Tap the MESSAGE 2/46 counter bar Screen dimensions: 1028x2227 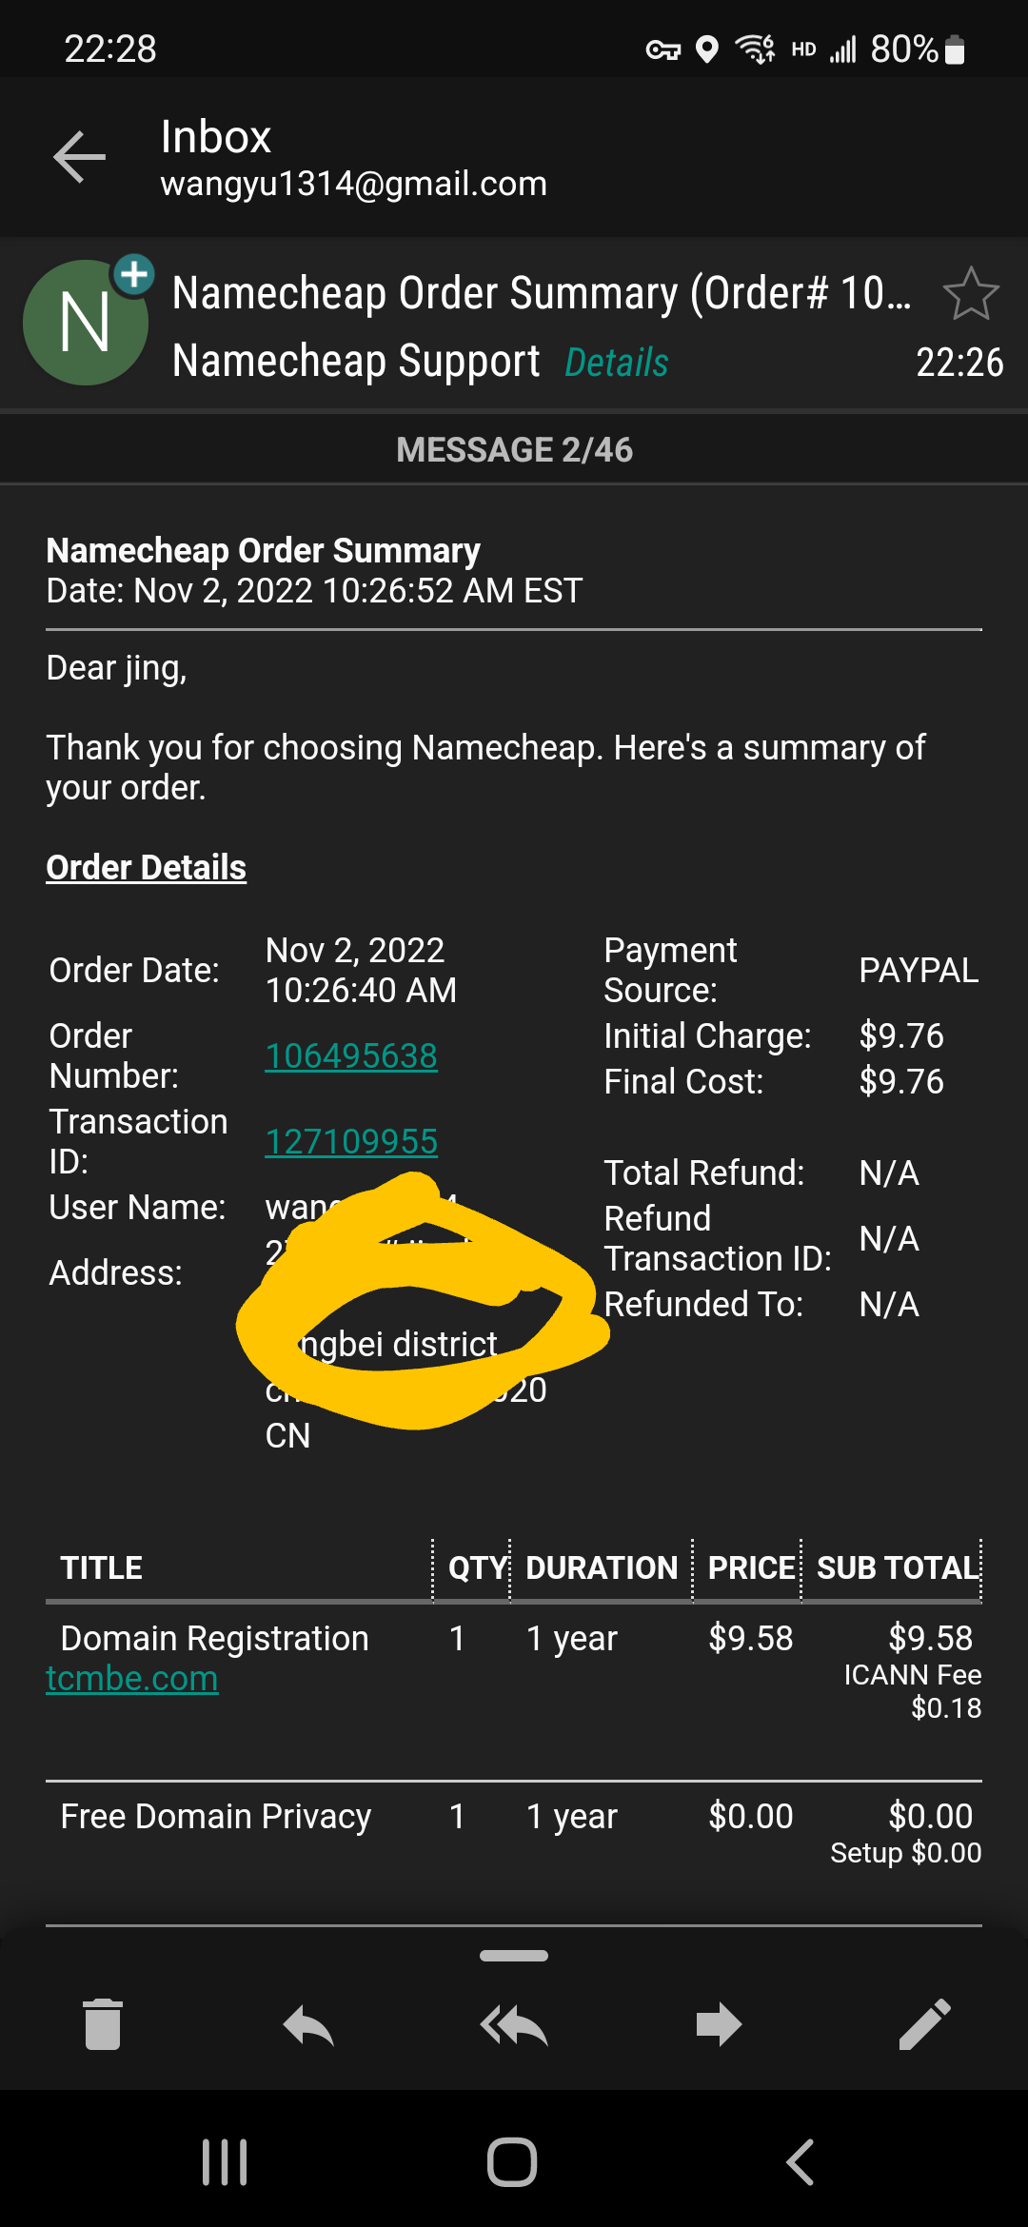click(514, 449)
